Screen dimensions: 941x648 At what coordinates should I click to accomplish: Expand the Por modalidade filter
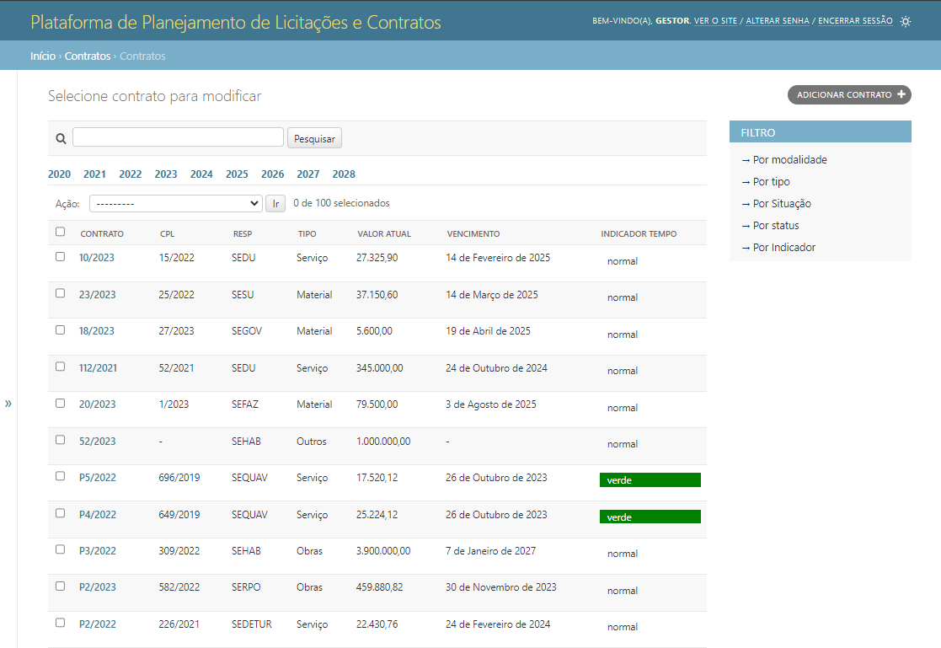pos(783,160)
